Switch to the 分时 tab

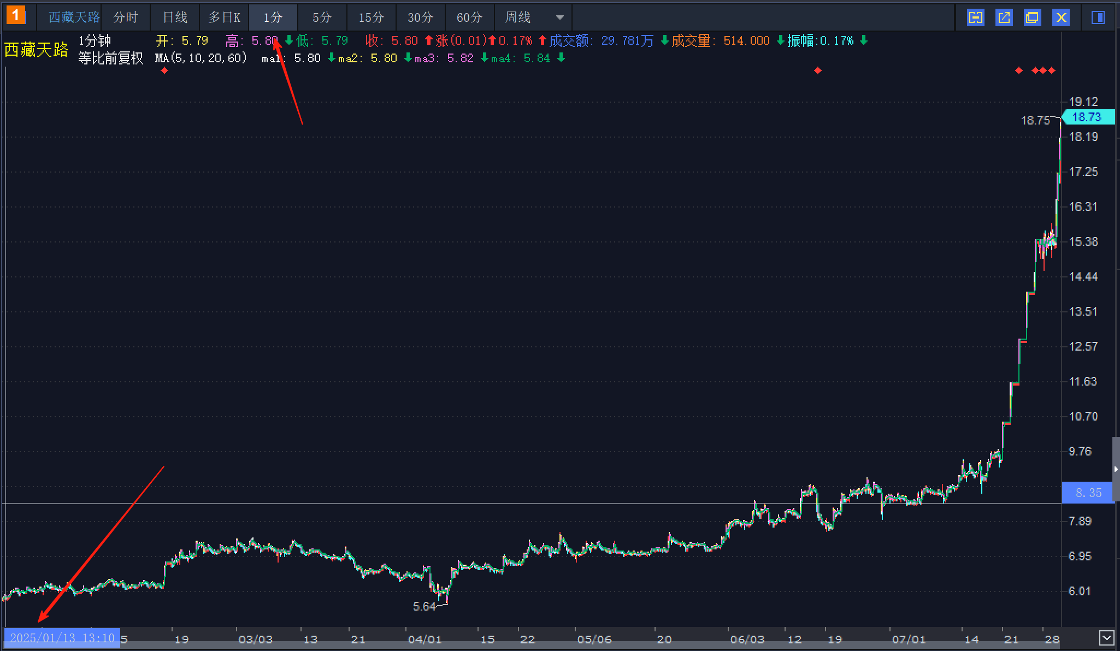(x=125, y=17)
